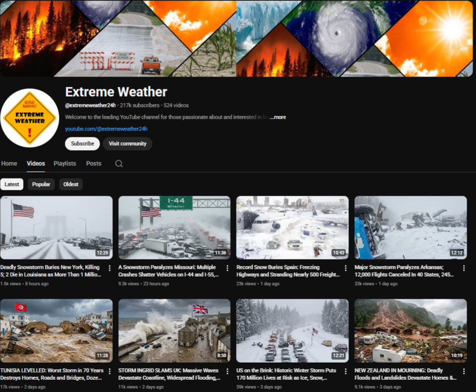Image resolution: width=476 pixels, height=392 pixels.
Task: Open options menu for Tunisia storm video
Action: tap(109, 371)
